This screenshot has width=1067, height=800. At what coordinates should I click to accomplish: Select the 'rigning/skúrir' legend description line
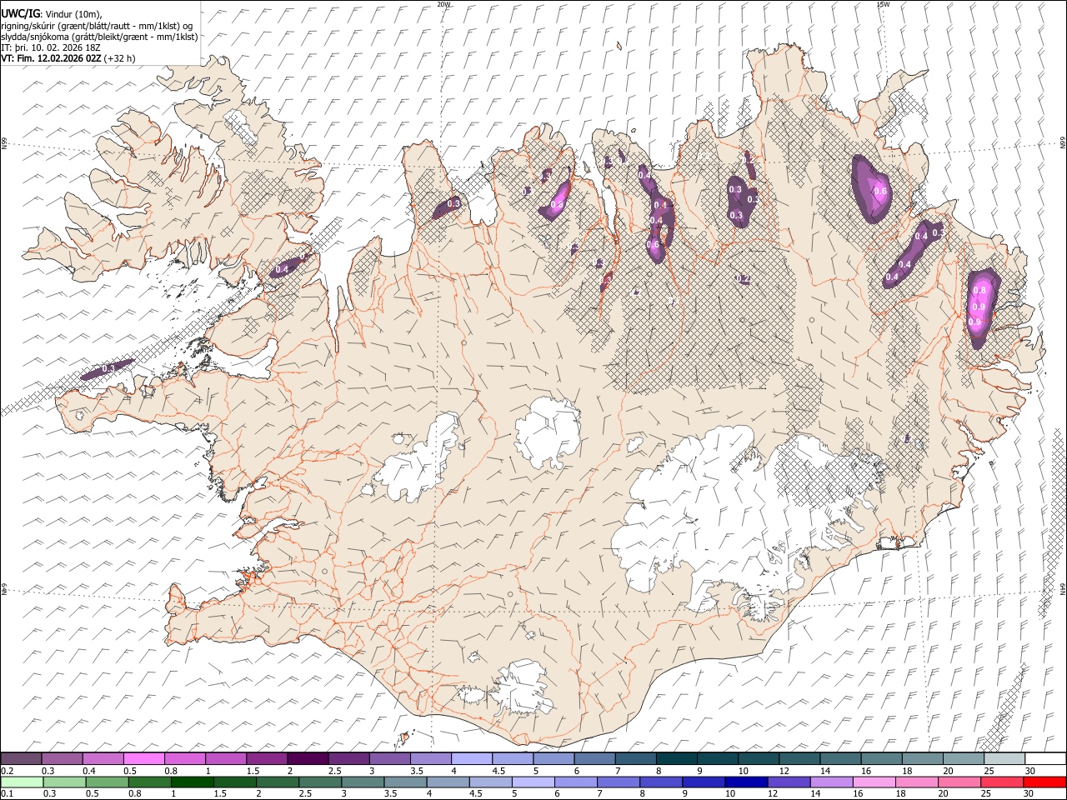pyautogui.click(x=97, y=26)
